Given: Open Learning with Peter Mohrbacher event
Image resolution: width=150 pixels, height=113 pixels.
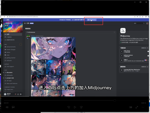Looking at the screenshot, I should click(134, 70).
